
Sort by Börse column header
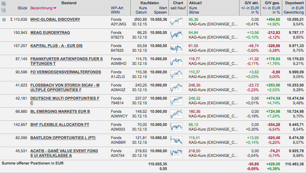click(194, 12)
